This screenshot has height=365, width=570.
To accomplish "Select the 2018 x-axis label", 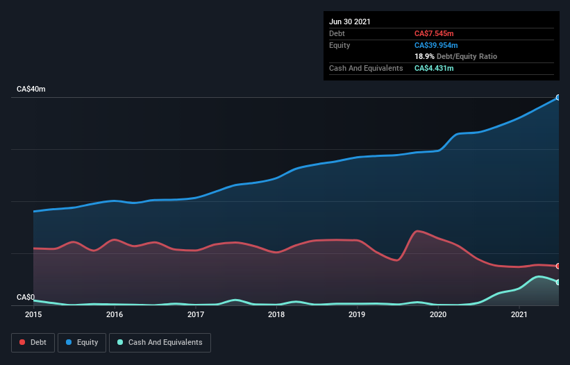I will pos(276,314).
